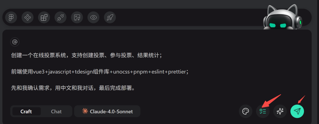This screenshot has height=124, width=319.
Task: Toggle the green checklist plan icon
Action: 263,111
